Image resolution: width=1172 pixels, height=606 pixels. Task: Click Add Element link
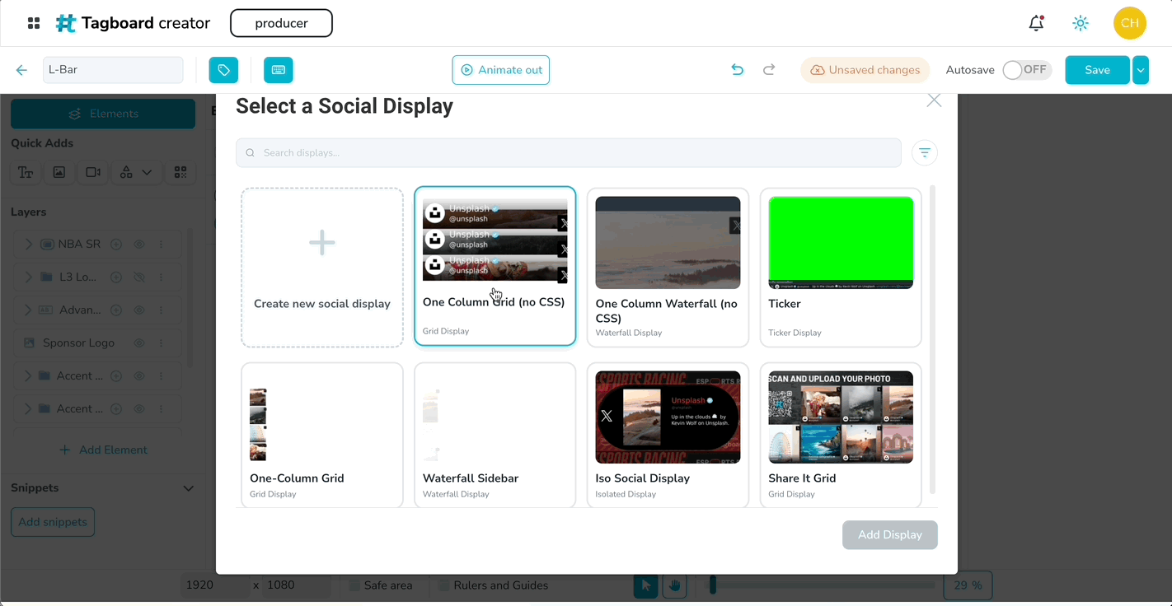[104, 450]
